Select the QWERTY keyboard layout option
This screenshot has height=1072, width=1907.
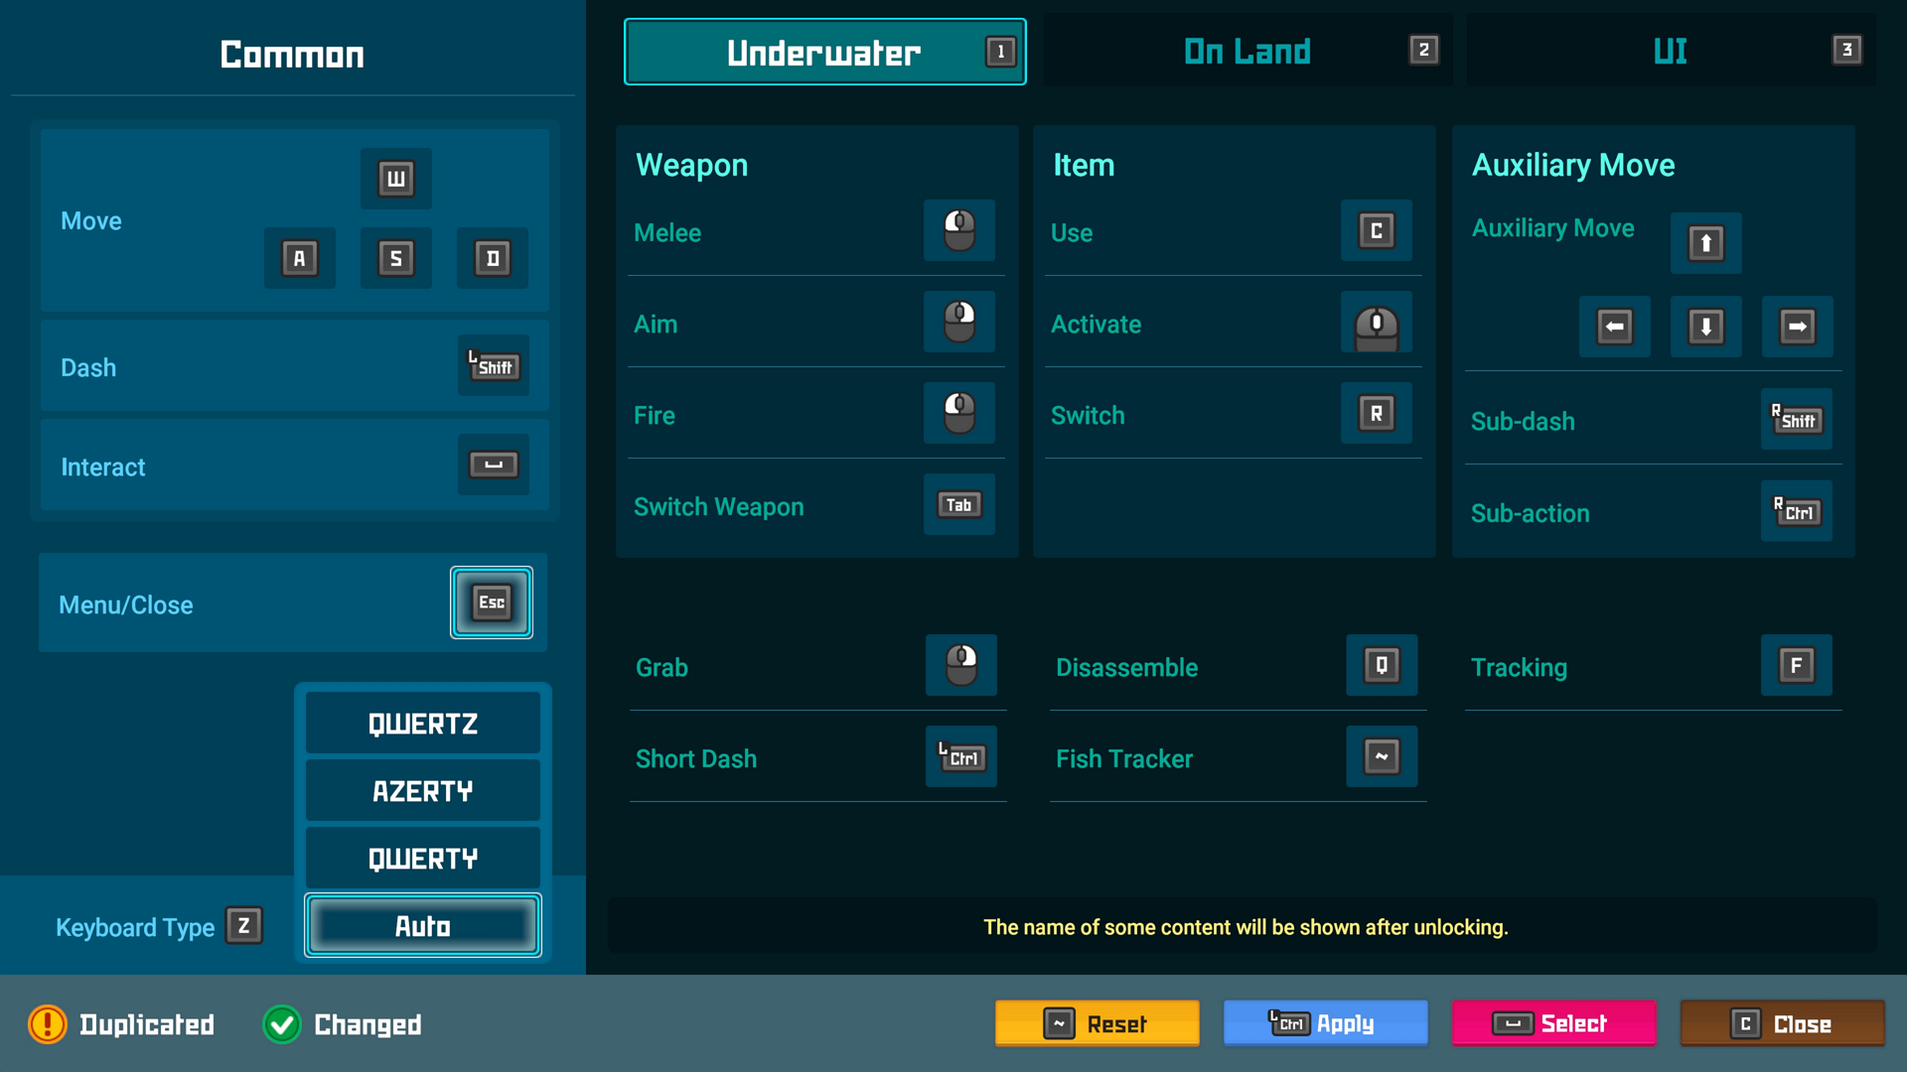tap(420, 858)
